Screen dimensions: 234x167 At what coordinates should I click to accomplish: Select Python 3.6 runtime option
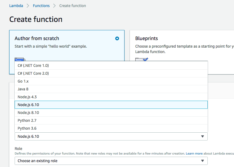coord(111,128)
